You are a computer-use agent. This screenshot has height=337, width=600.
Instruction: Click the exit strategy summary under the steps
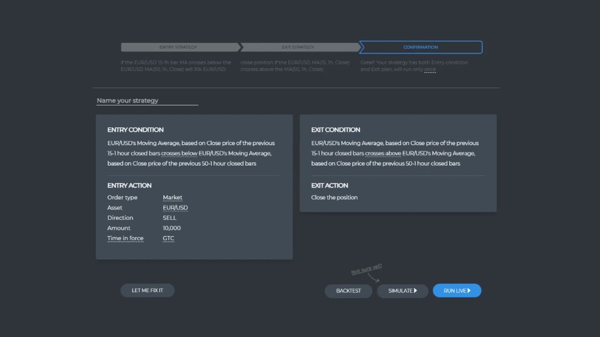pyautogui.click(x=295, y=66)
